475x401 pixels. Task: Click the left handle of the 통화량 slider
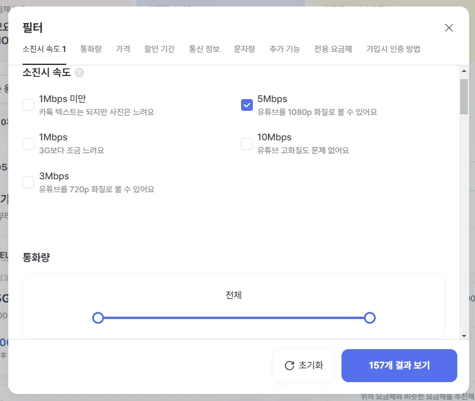(x=98, y=318)
